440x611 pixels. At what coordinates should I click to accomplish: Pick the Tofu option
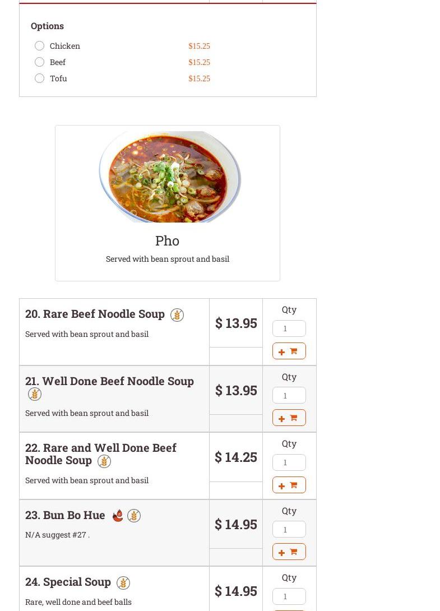(39, 78)
